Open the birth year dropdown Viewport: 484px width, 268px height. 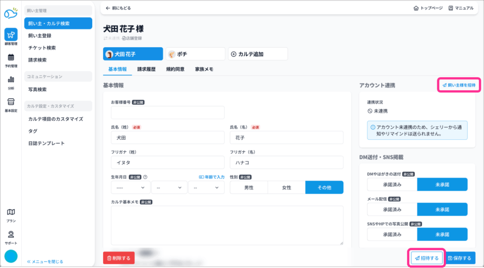[x=130, y=188]
